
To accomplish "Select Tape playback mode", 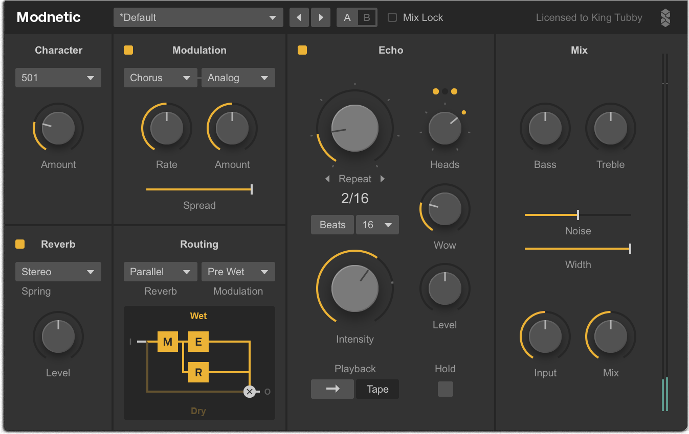I will [x=377, y=389].
